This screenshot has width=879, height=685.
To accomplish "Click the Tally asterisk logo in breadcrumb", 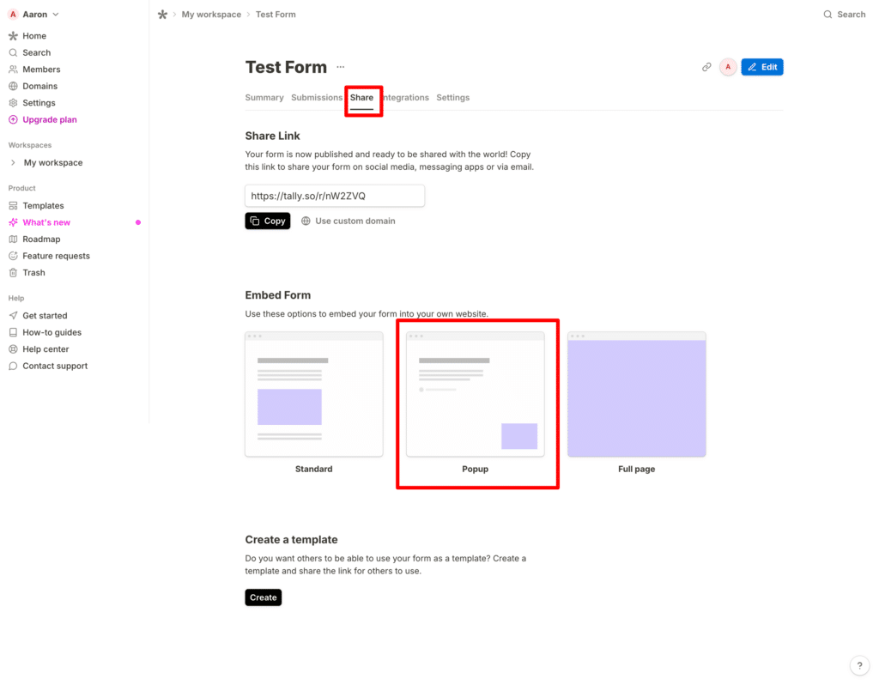I will 162,15.
